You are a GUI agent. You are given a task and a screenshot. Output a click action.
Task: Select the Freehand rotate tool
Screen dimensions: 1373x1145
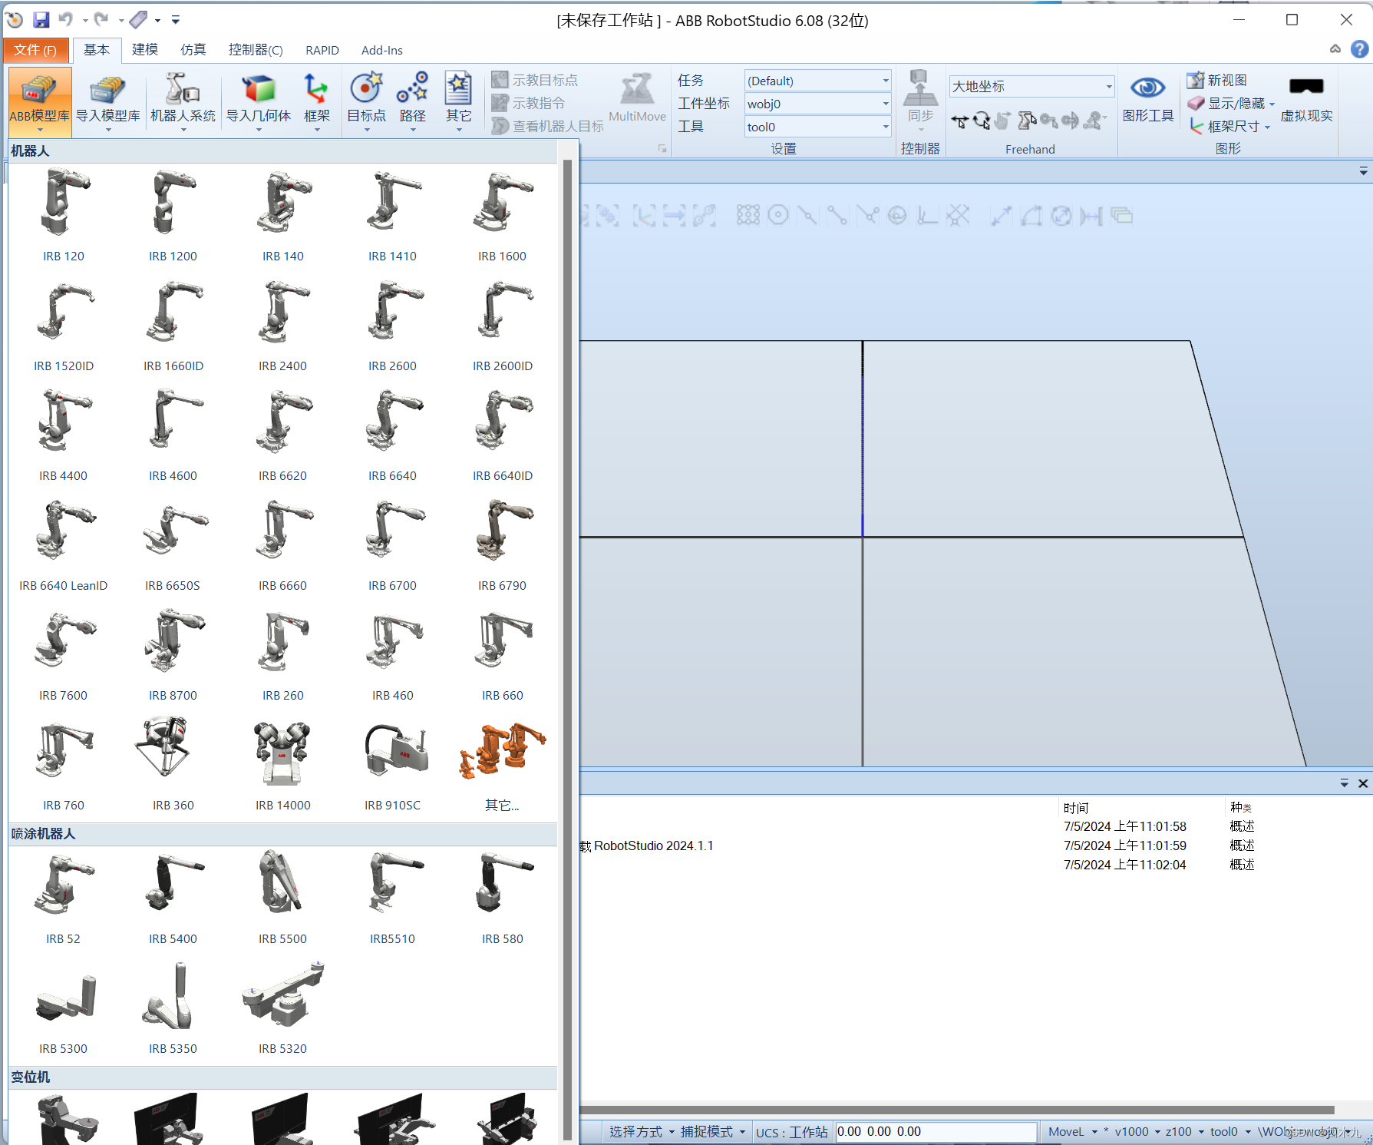coord(982,121)
